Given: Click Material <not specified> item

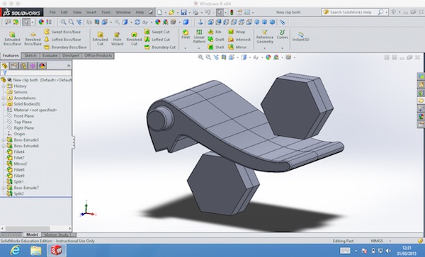Looking at the screenshot, I should [32, 110].
